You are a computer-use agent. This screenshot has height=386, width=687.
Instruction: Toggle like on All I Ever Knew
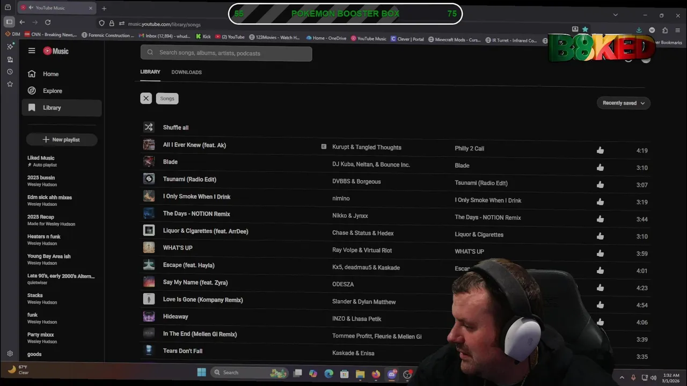tap(600, 151)
